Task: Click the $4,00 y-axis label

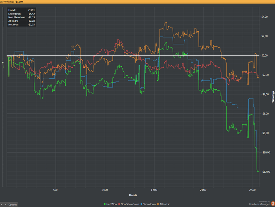Action: click(x=264, y=17)
